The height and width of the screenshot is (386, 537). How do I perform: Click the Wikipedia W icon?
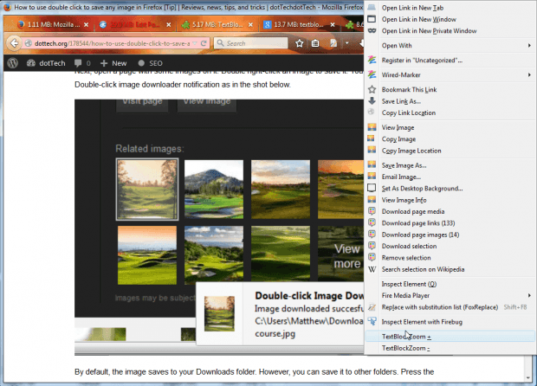(x=372, y=269)
